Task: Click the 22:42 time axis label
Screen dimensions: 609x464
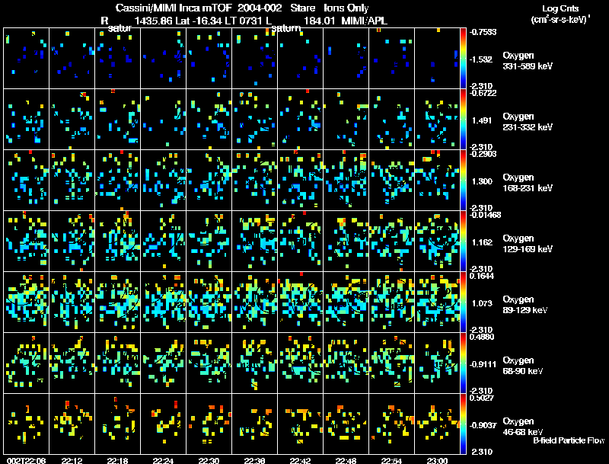Action: 300,460
